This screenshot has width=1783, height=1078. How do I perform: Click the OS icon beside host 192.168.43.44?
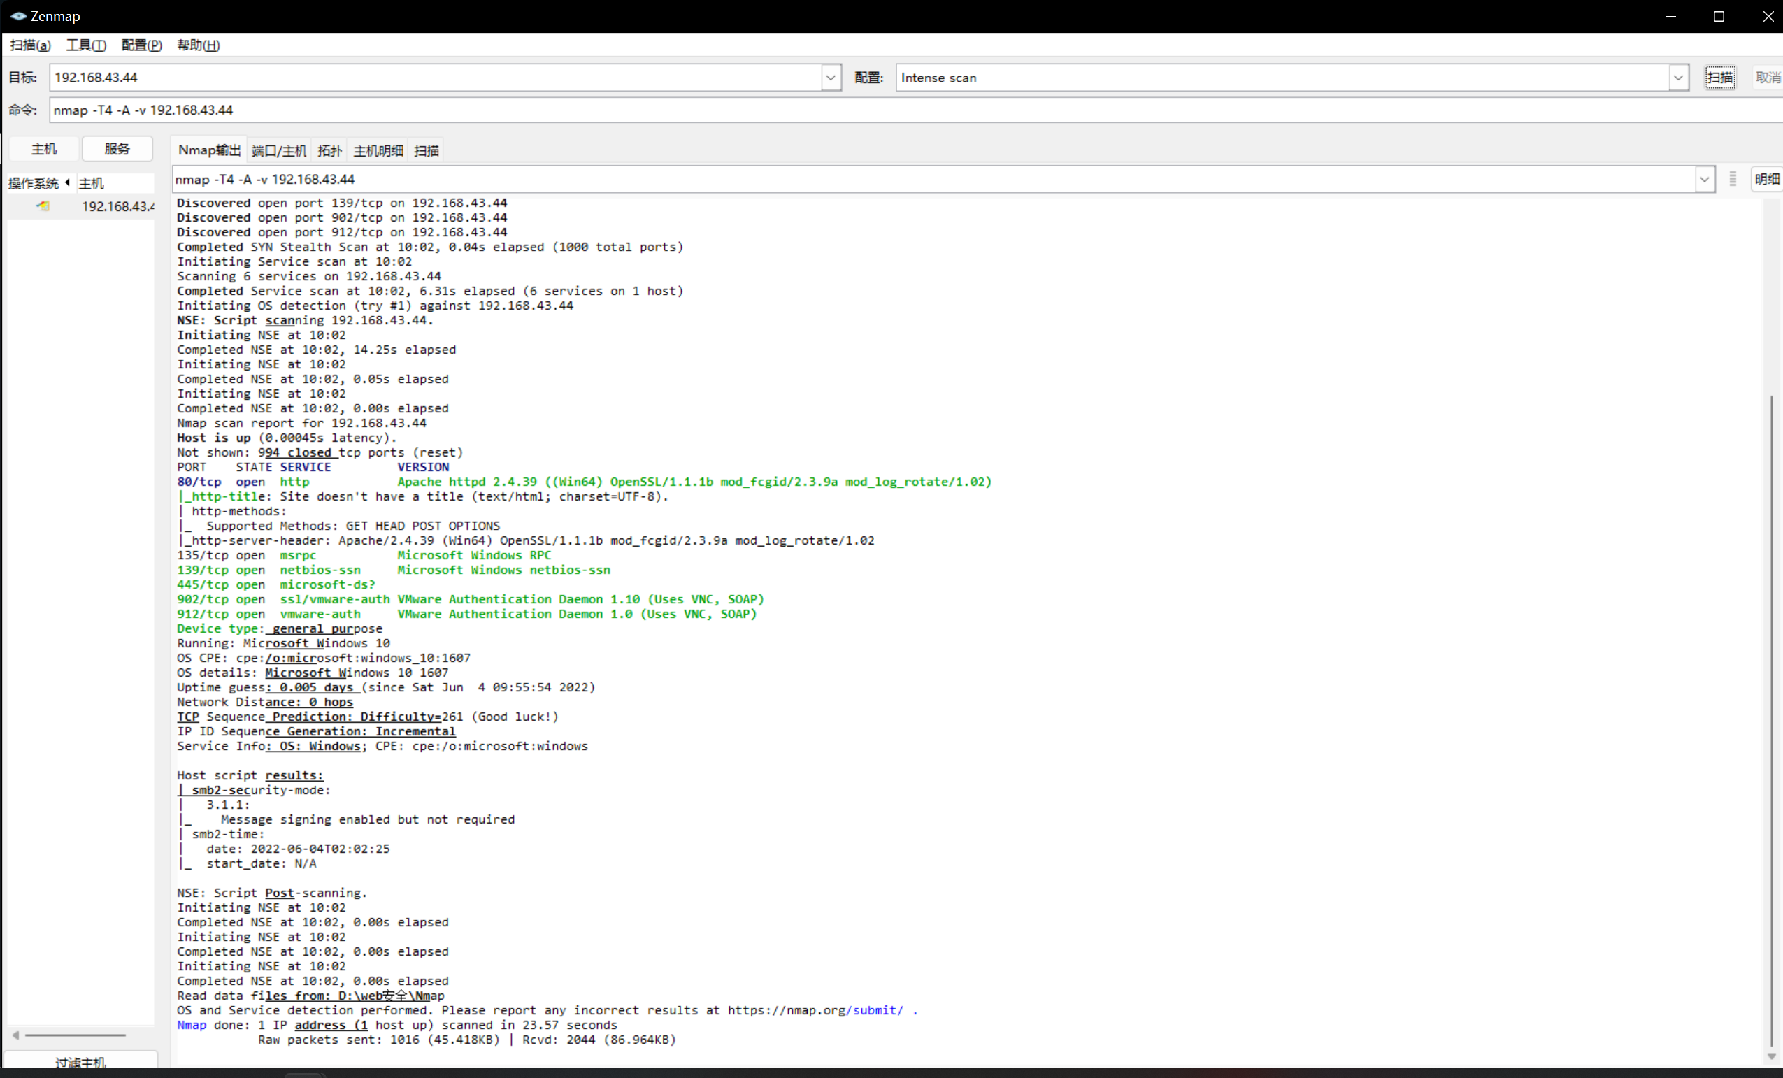tap(43, 206)
